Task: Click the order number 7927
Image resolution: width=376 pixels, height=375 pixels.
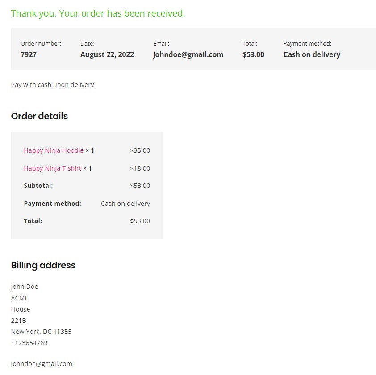Action: [29, 54]
